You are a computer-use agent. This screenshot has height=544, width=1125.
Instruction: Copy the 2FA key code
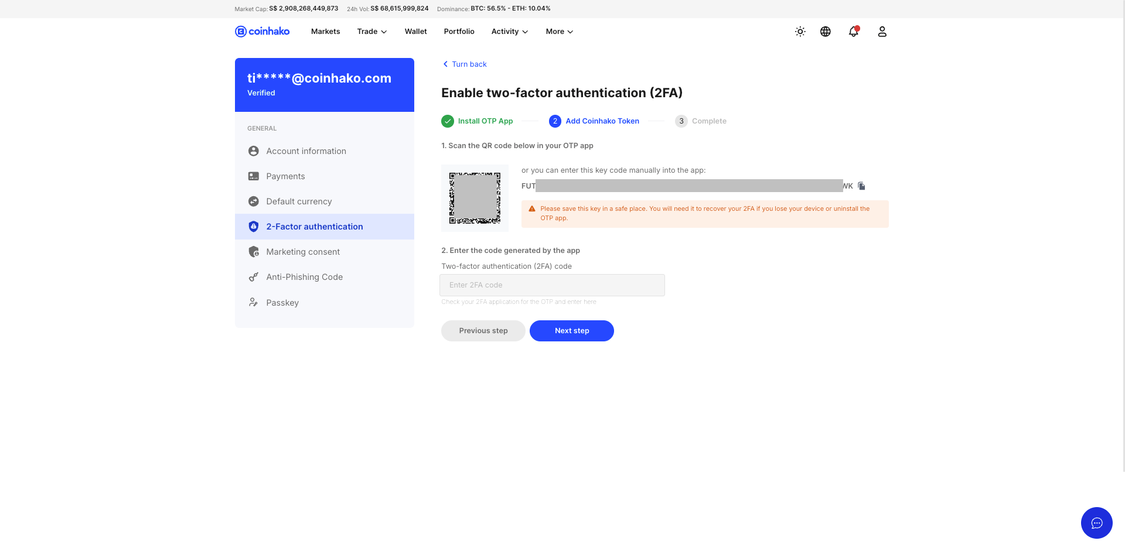pos(861,186)
